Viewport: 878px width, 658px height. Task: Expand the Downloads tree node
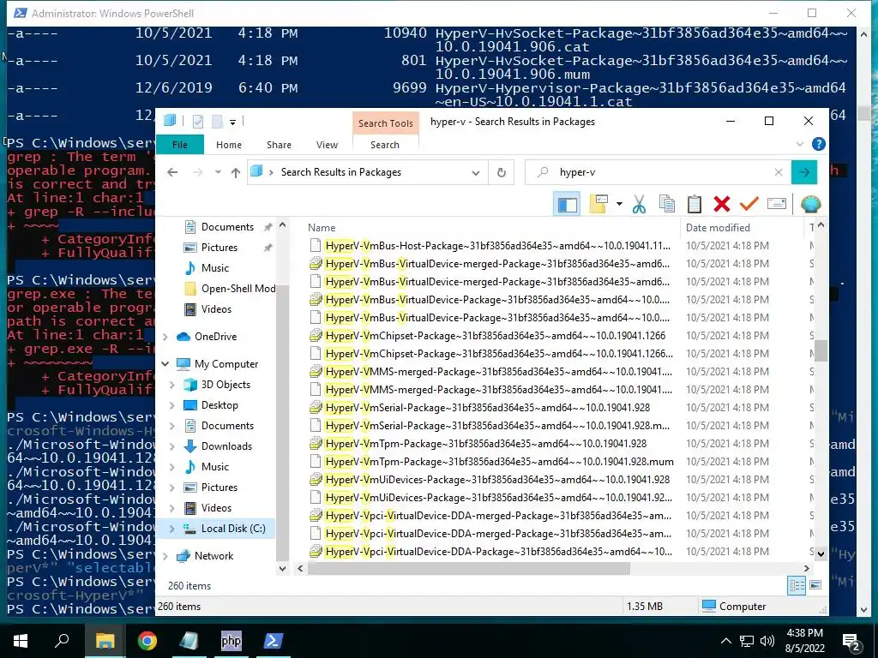pyautogui.click(x=171, y=446)
